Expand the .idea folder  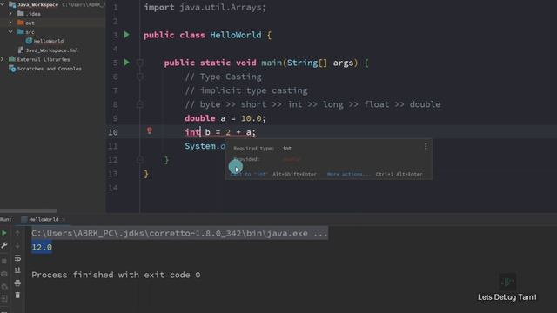[10, 14]
